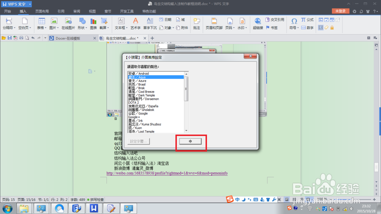
Task: Apply 首字下沉 drop cap
Action: [150, 24]
